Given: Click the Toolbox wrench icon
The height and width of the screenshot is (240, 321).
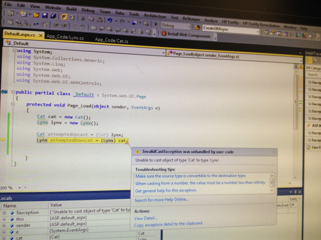Looking at the screenshot, I should (x=292, y=35).
